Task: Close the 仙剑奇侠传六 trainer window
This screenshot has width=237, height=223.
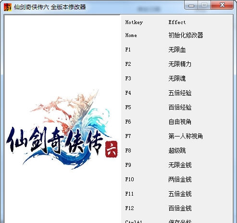Action: 222,5
